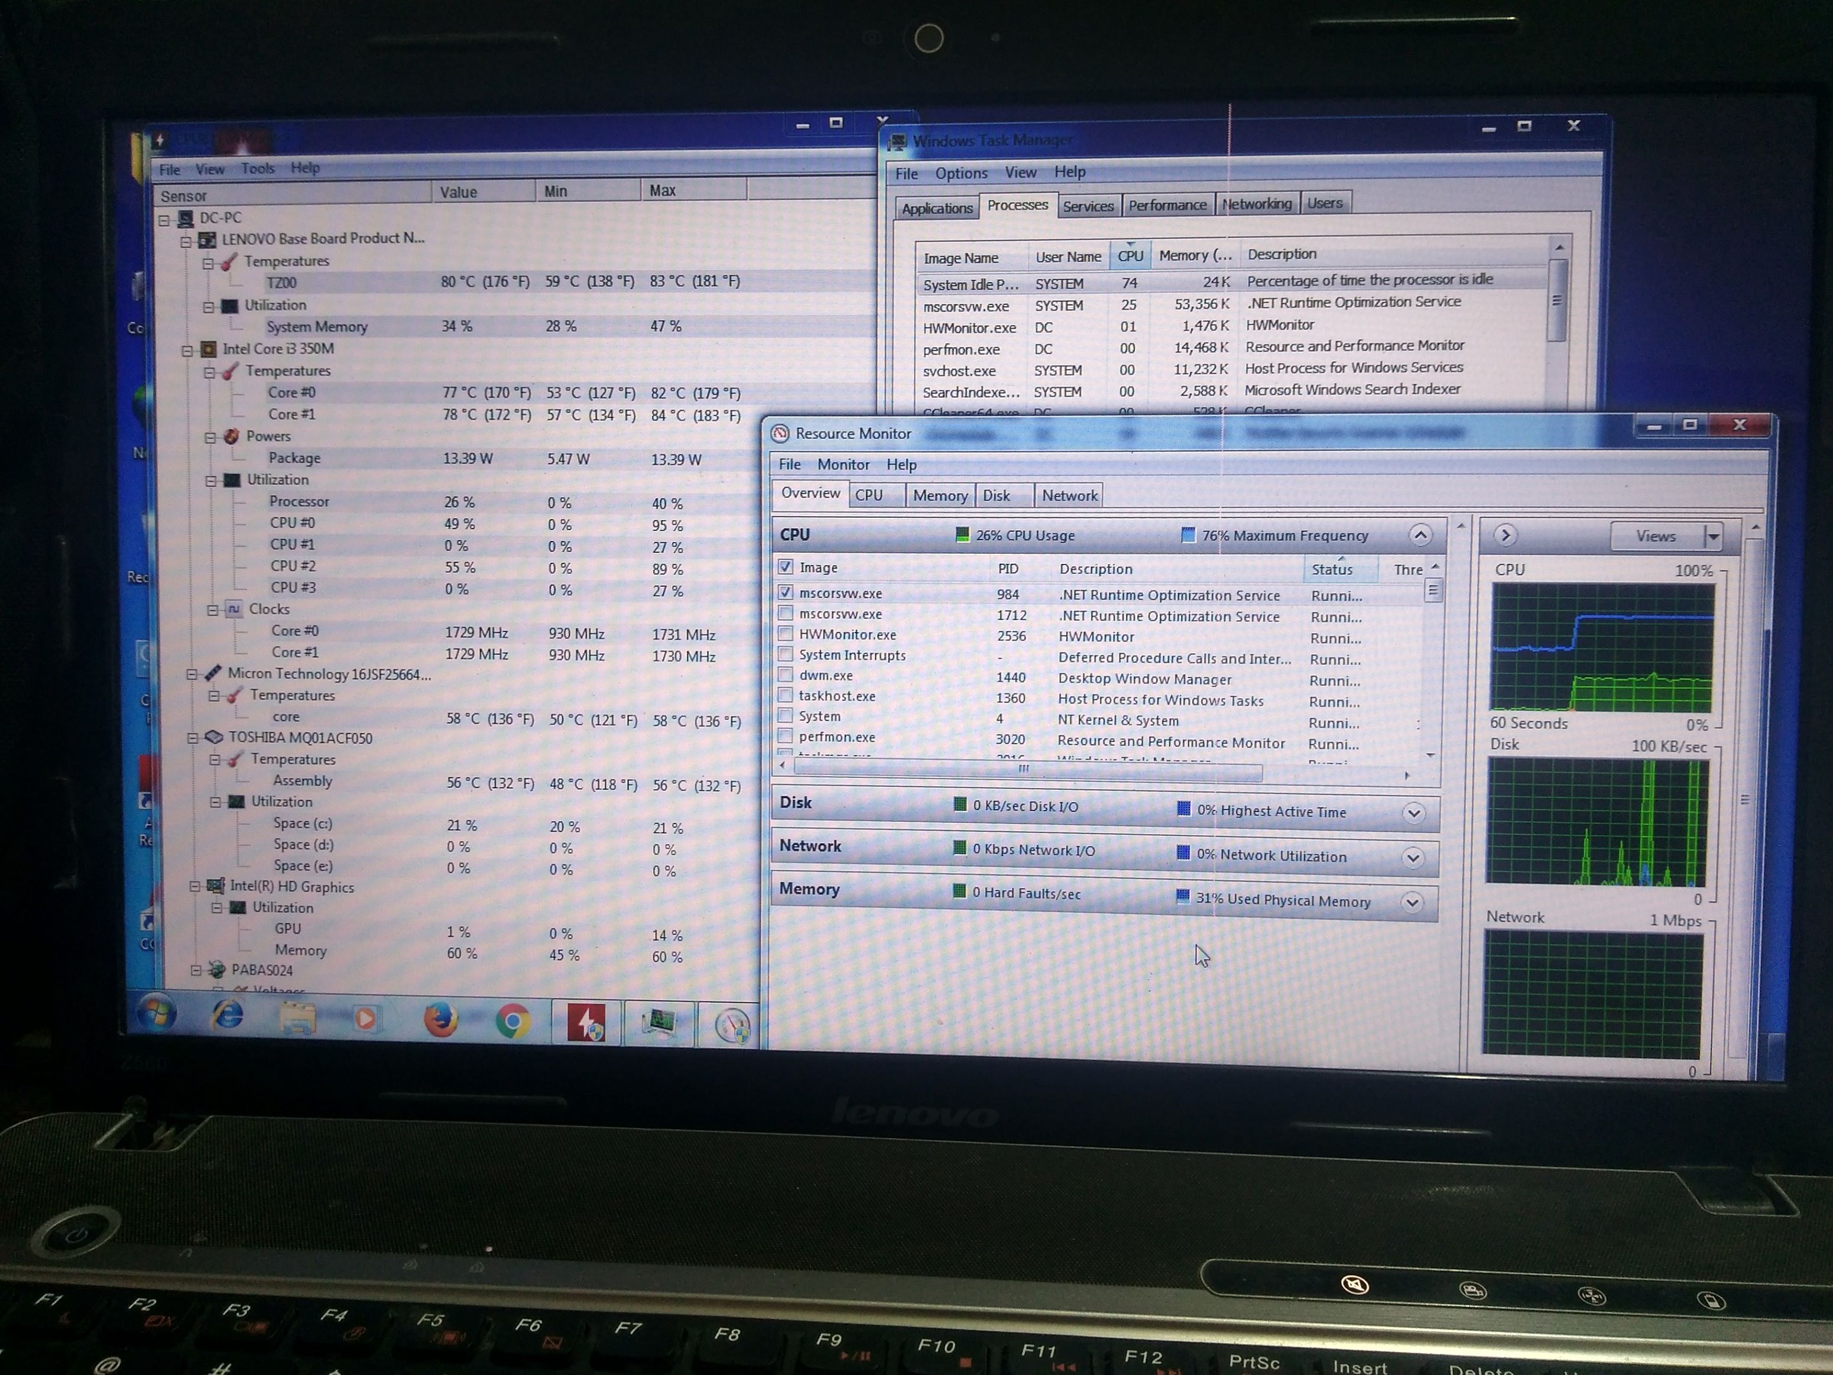Click the Task Manager process list scrollbar
The height and width of the screenshot is (1375, 1833).
click(1558, 300)
